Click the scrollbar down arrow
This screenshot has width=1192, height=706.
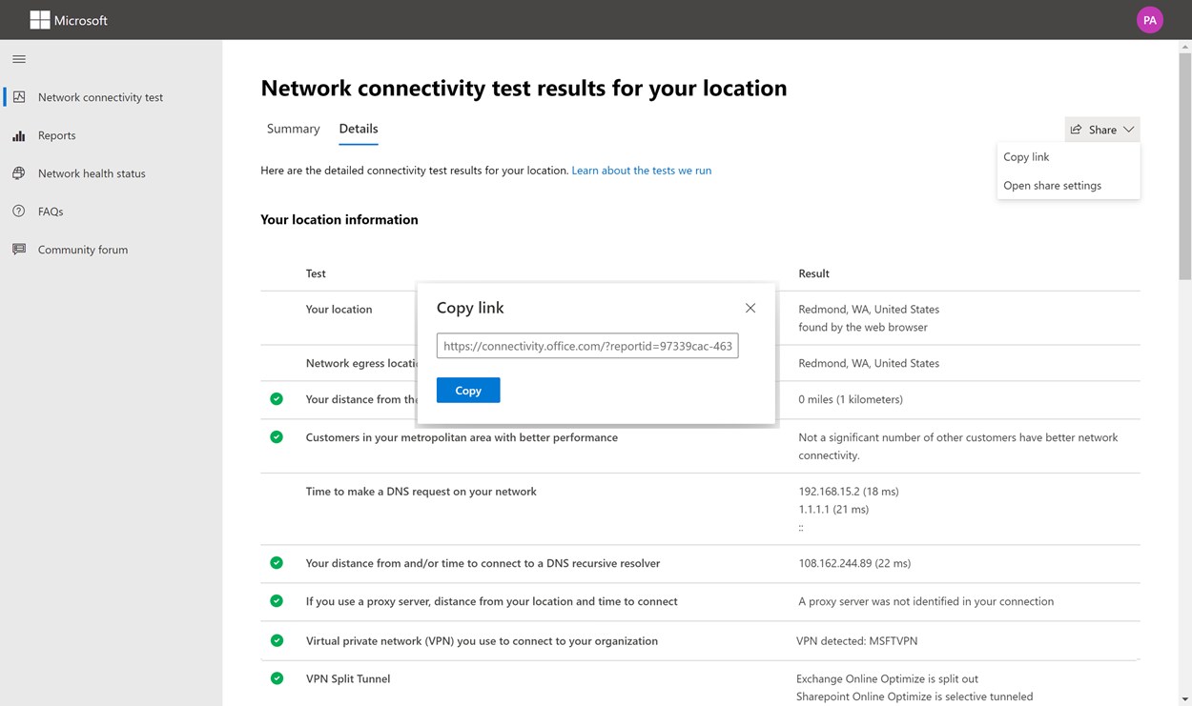pyautogui.click(x=1185, y=699)
